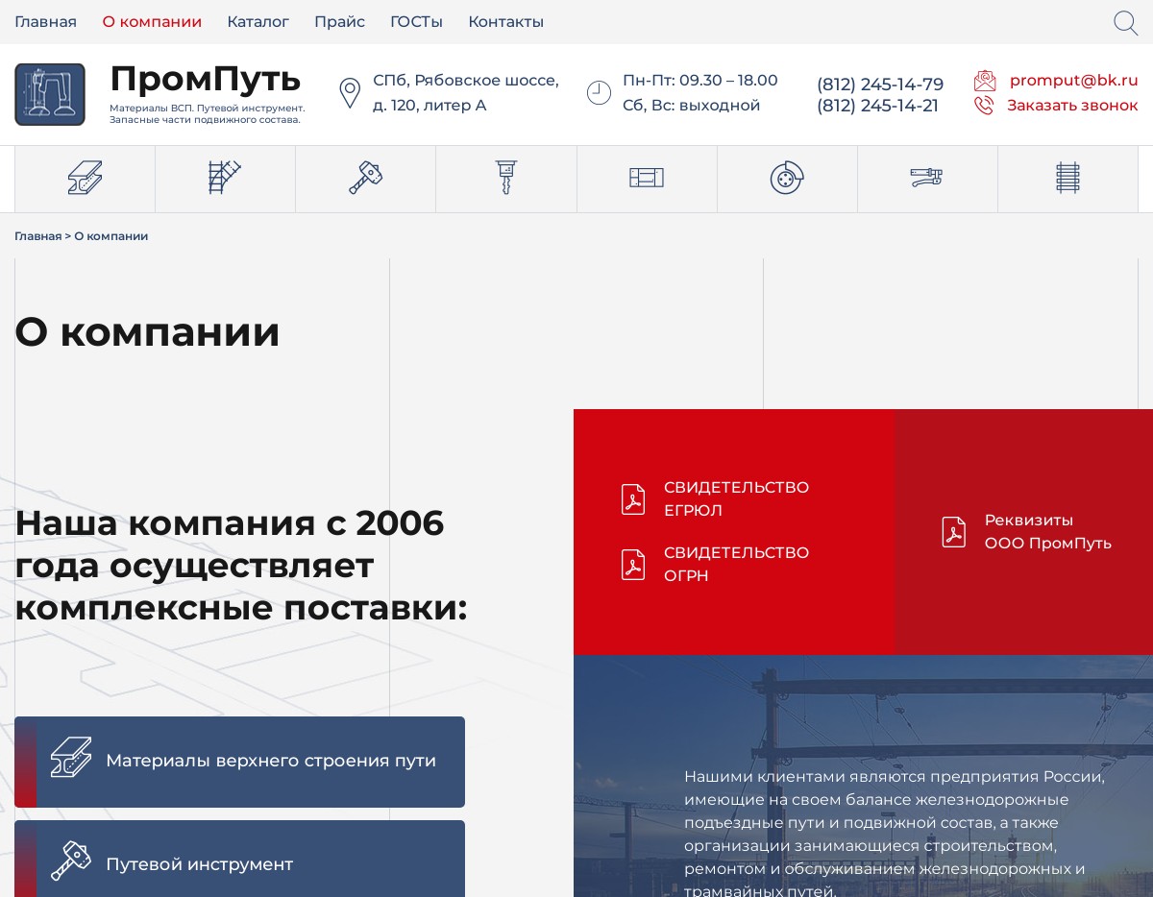Open the Прайс menu page
Viewport: 1153px width, 897px height.
pyautogui.click(x=339, y=22)
